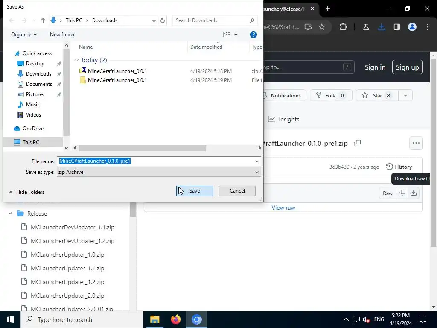The image size is (437, 328).
Task: Sort by Name column header
Action: [86, 47]
